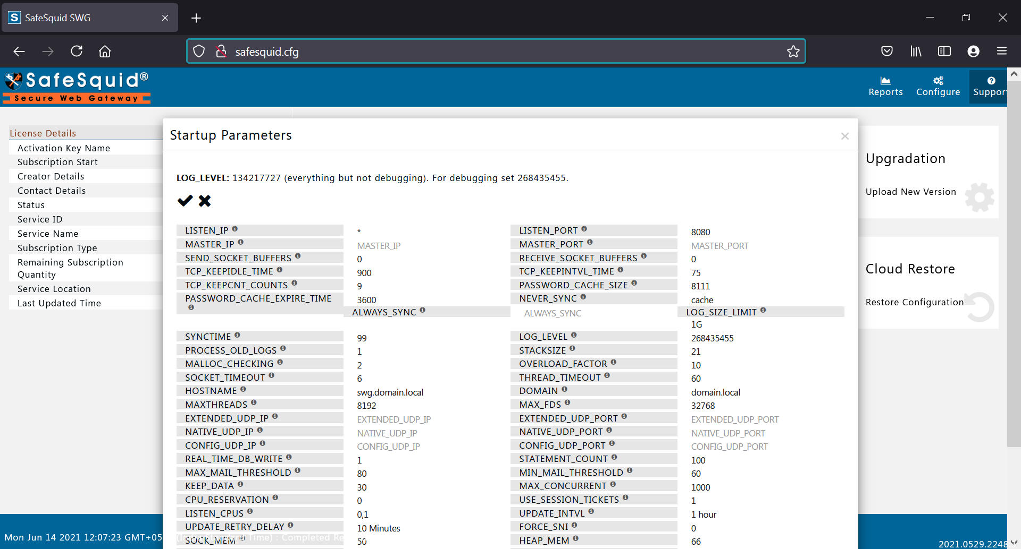Click the Upload New Version text
The image size is (1021, 549).
(910, 192)
